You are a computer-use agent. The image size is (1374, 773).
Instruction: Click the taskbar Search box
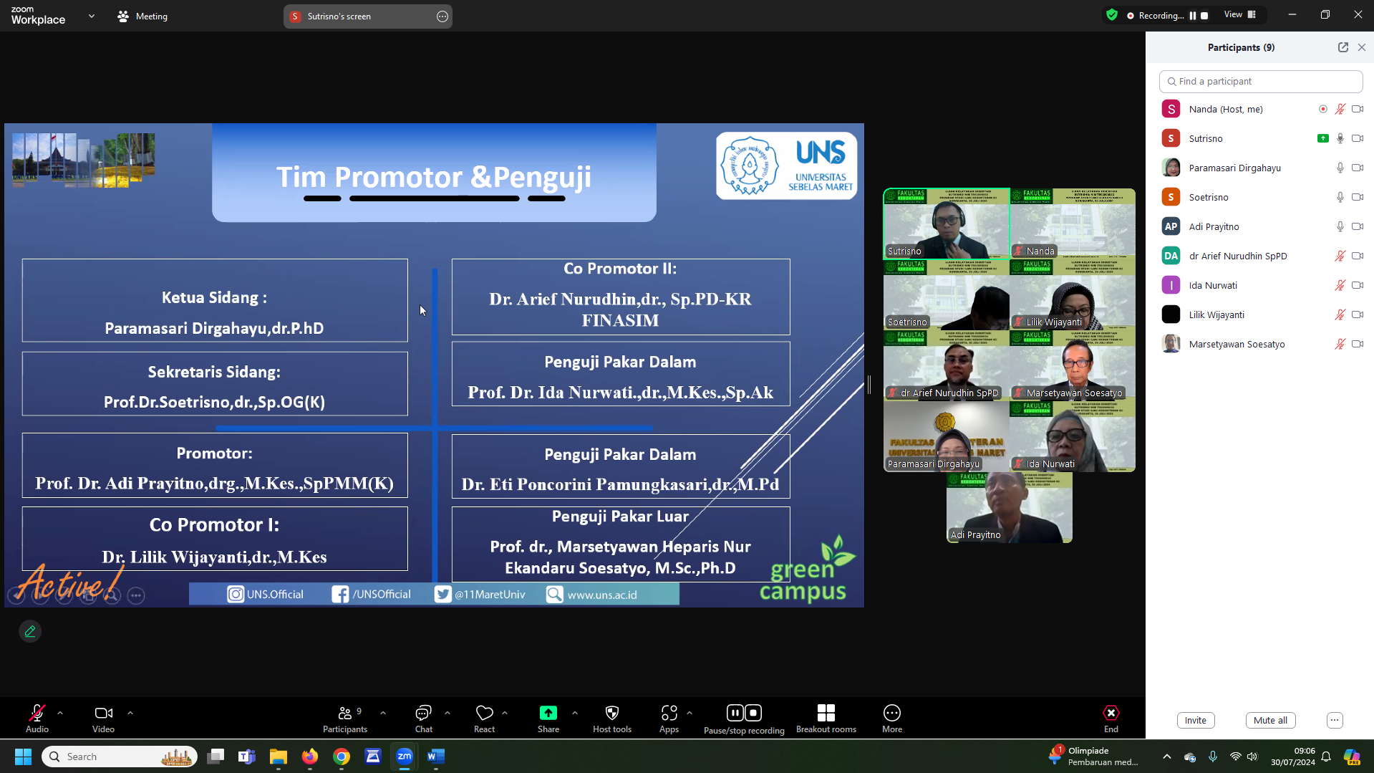pos(120,757)
